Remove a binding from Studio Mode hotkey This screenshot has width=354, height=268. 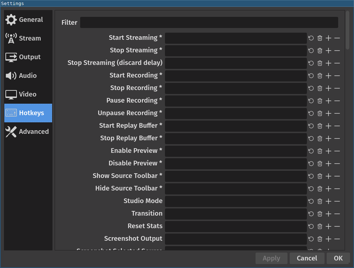click(x=337, y=201)
